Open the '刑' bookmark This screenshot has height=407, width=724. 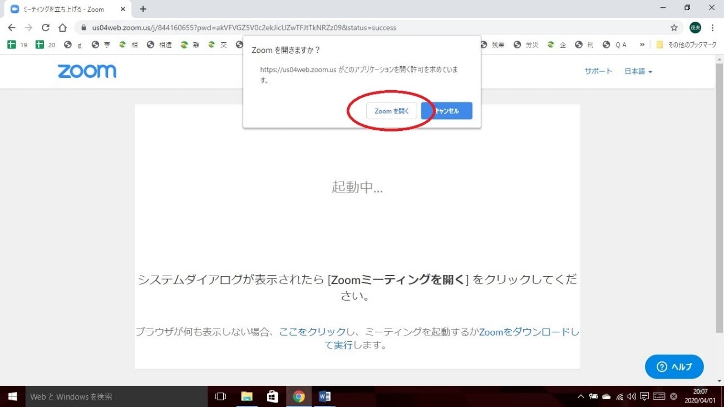[584, 45]
